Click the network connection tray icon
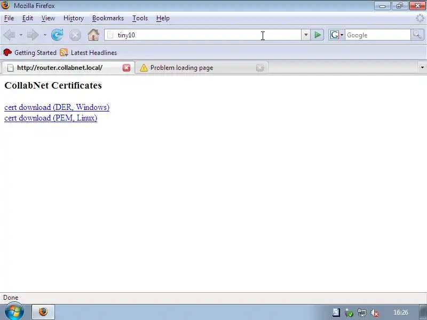This screenshot has width=427, height=320. pos(362,313)
